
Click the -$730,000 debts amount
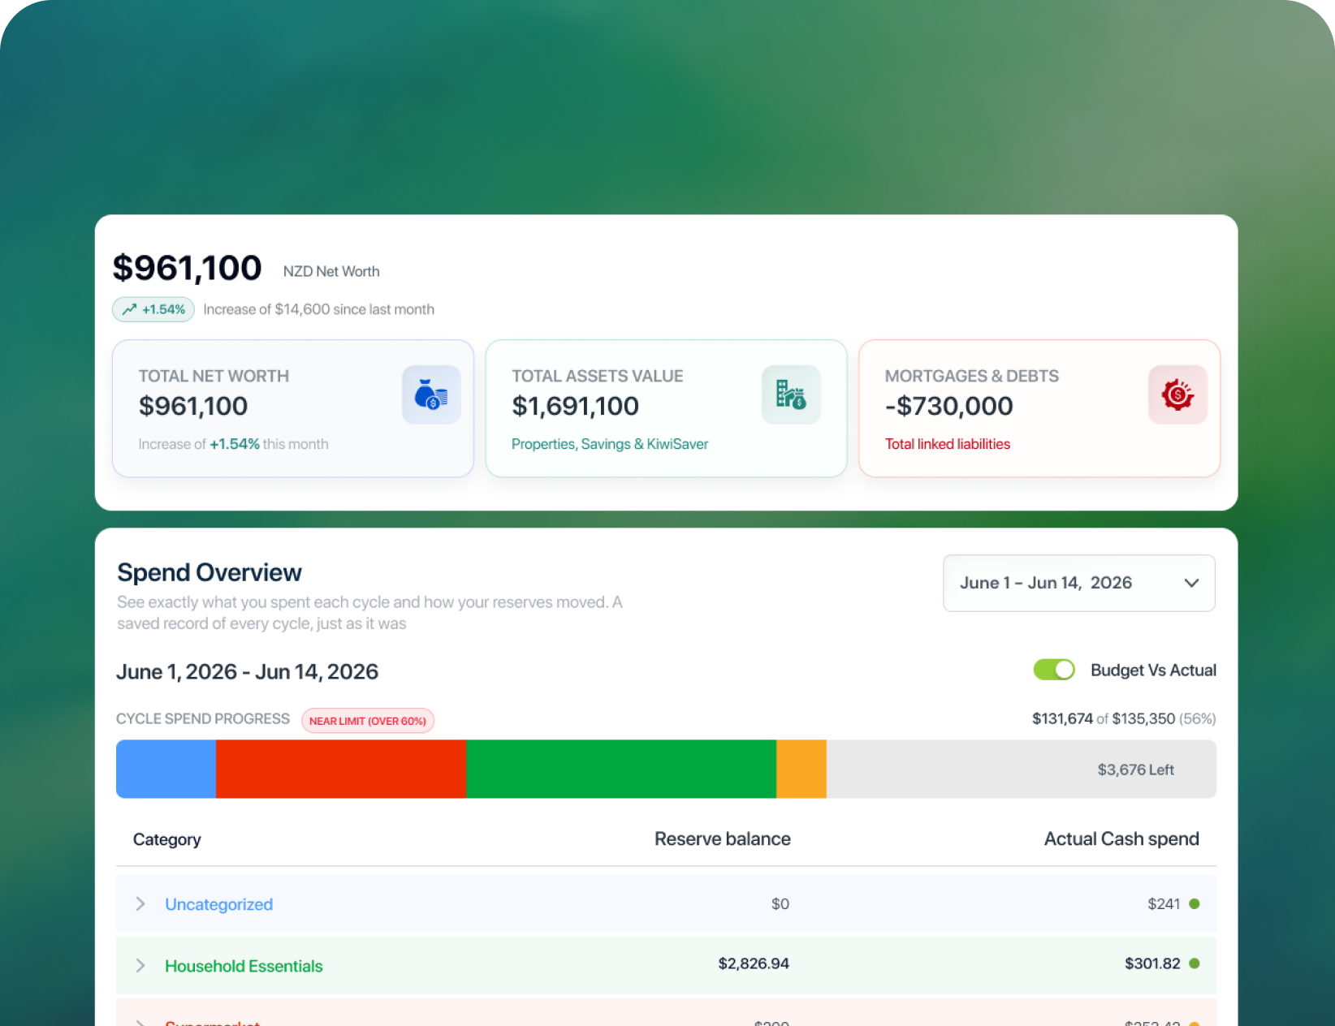(949, 406)
